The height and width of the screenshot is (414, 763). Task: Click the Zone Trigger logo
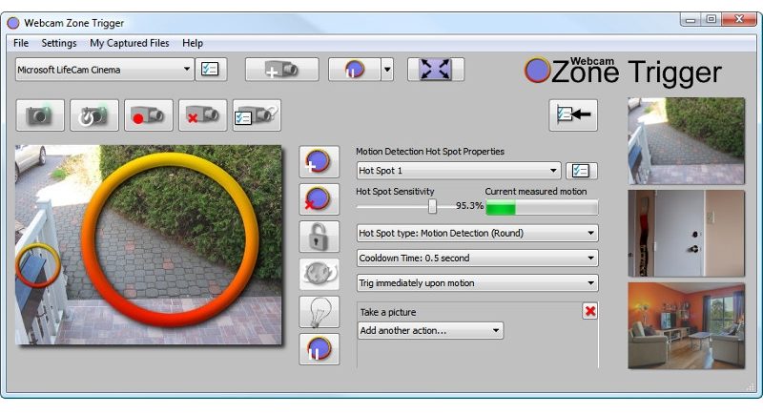pos(623,71)
